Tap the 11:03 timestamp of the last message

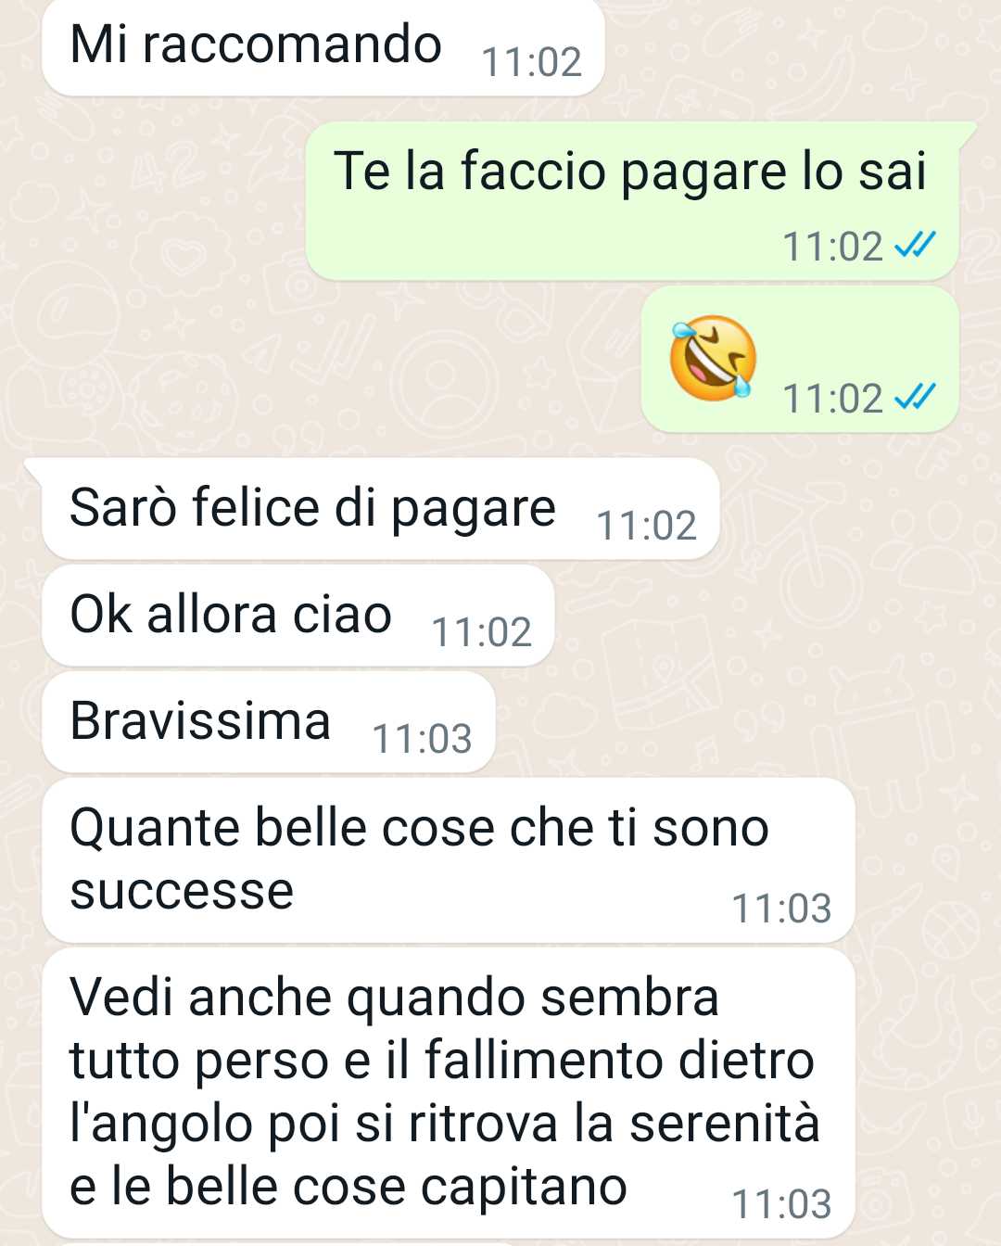(x=782, y=1204)
